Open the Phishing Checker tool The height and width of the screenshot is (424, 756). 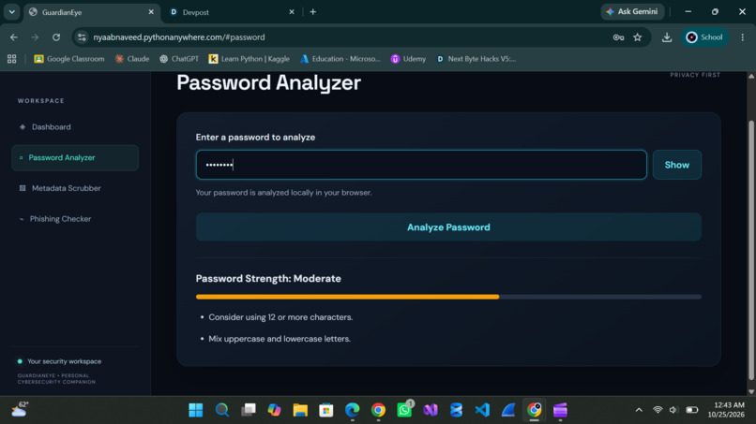(75, 219)
